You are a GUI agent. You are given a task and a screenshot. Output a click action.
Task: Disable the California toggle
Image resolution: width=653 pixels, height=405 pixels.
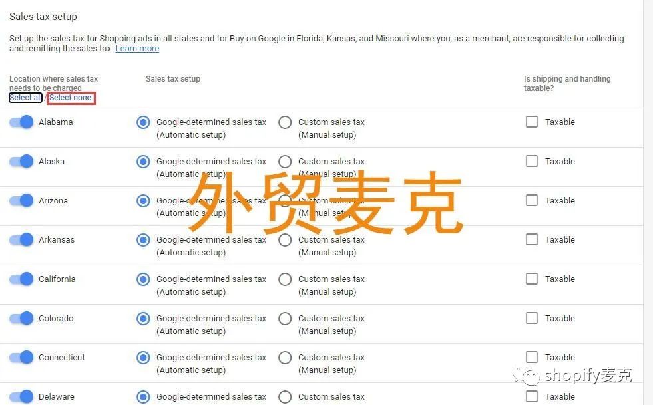(x=21, y=279)
